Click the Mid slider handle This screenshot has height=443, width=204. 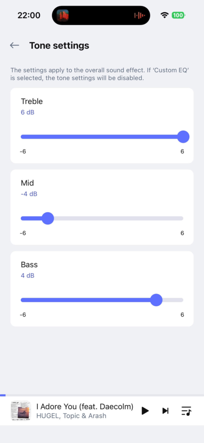tap(48, 218)
